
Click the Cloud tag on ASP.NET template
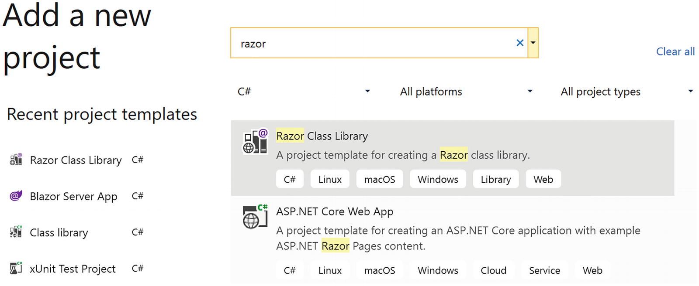pos(493,270)
